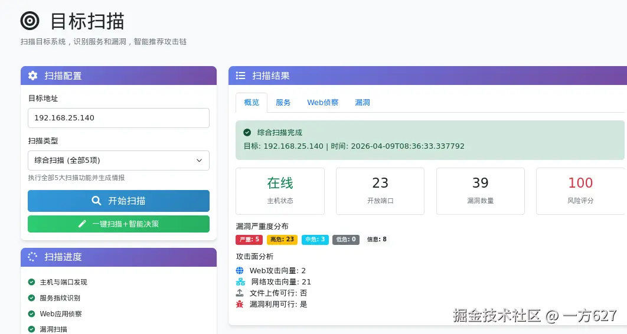The image size is (627, 334).
Task: Click the 目标: 192.168.25.140 result line
Action: pos(354,146)
